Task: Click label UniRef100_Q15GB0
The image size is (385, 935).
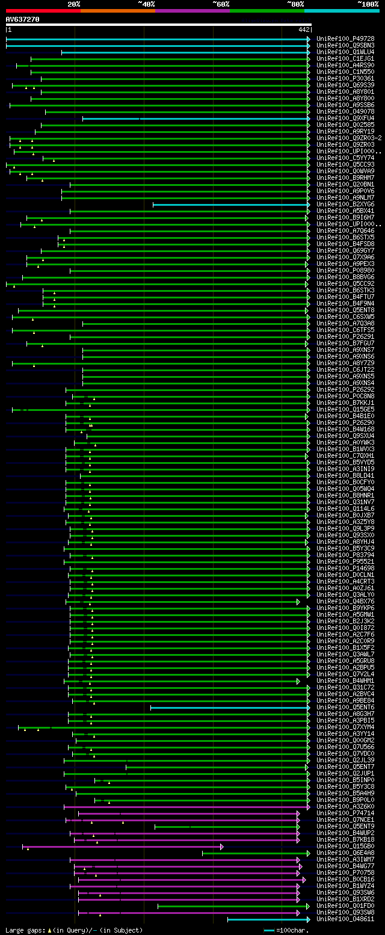Action: click(x=345, y=847)
